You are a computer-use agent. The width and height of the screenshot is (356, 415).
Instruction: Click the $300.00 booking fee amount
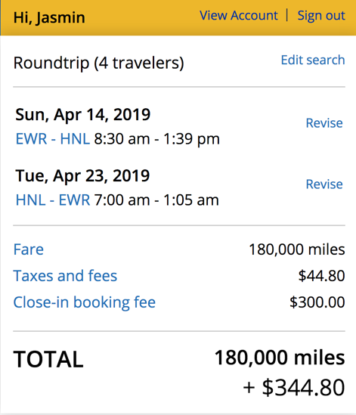pos(317,302)
